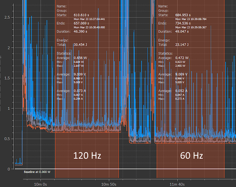Select the 10m 50s time axis tick
The image size is (236, 187).
point(109,183)
